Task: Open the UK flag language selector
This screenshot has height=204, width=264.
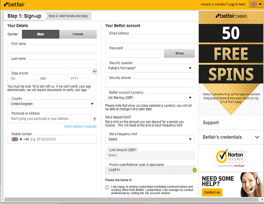Action: [256, 4]
